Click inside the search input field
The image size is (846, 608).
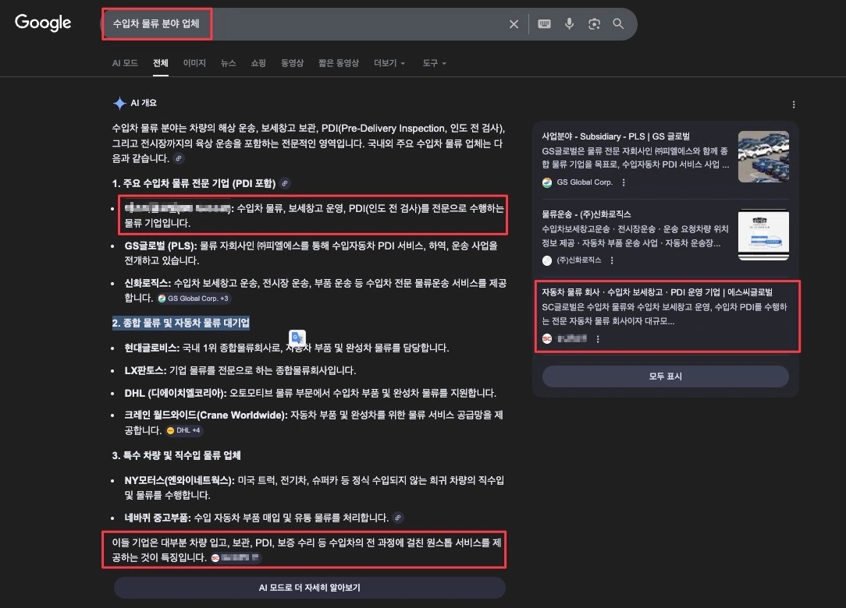pos(312,24)
